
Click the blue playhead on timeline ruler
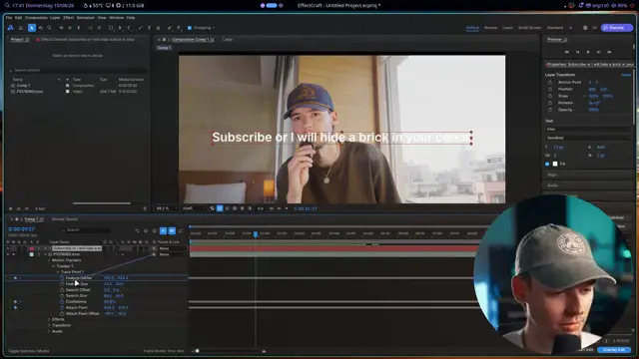(x=256, y=234)
